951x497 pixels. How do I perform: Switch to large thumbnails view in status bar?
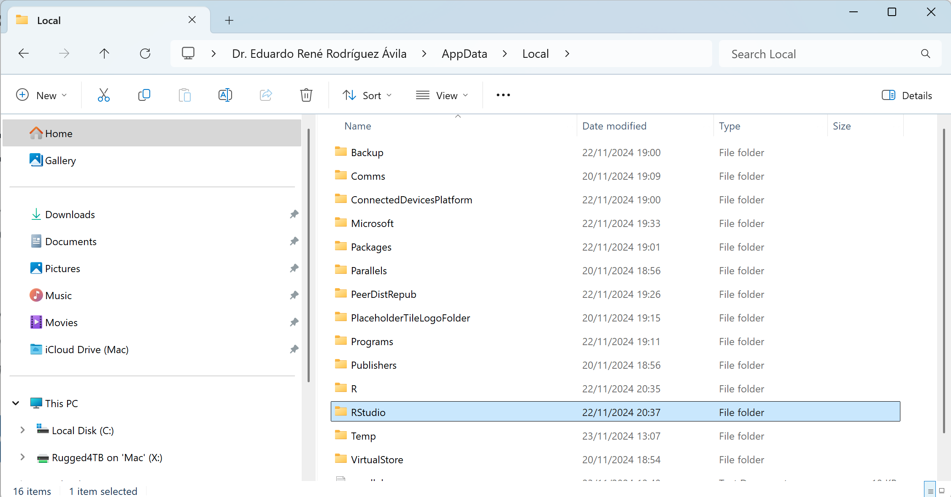click(942, 491)
